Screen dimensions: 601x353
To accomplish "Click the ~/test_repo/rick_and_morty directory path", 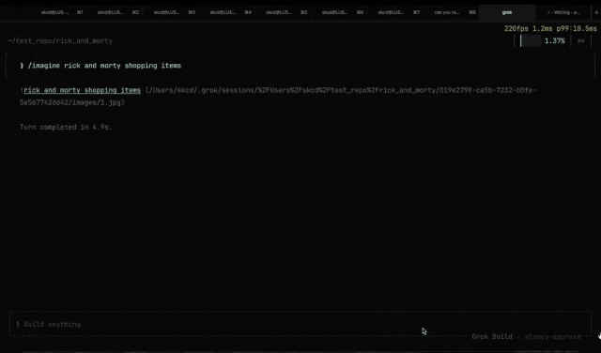I will tap(60, 41).
